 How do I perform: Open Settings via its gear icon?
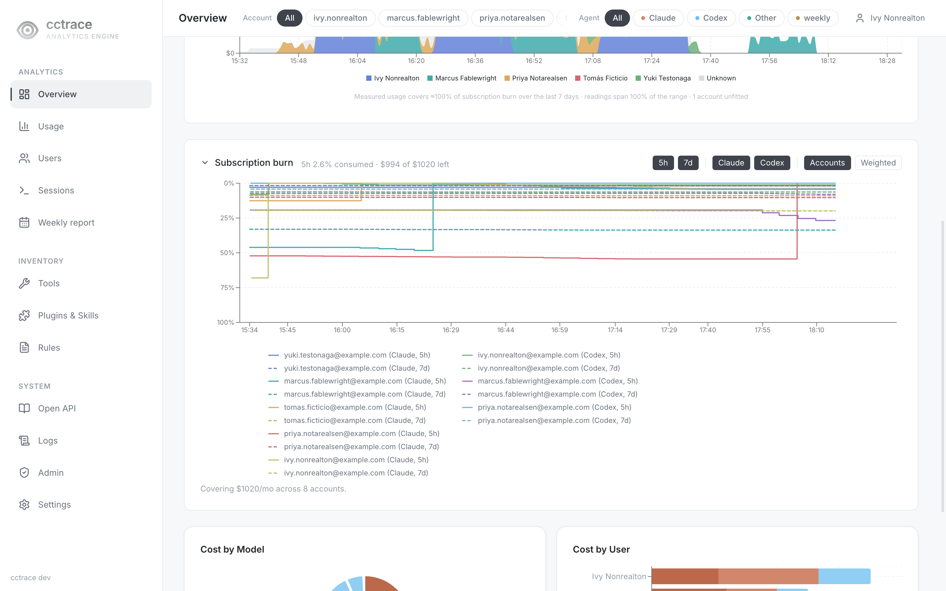[x=24, y=505]
